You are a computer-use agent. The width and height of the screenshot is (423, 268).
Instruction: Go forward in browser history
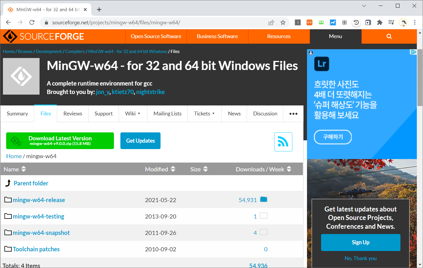tap(20, 22)
